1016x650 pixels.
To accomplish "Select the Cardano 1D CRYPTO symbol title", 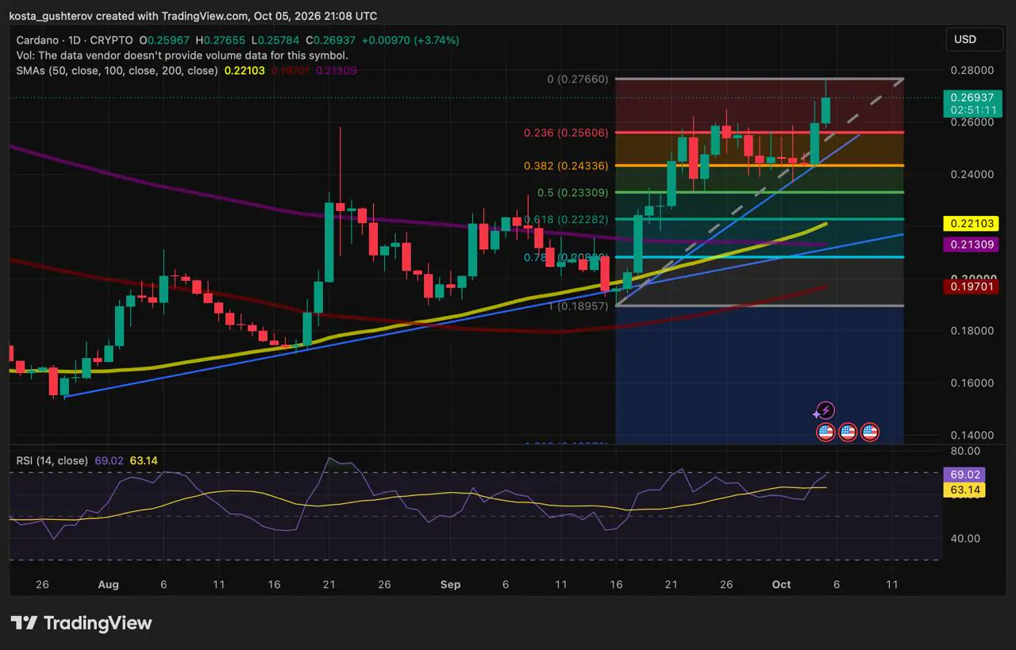I will pyautogui.click(x=76, y=40).
